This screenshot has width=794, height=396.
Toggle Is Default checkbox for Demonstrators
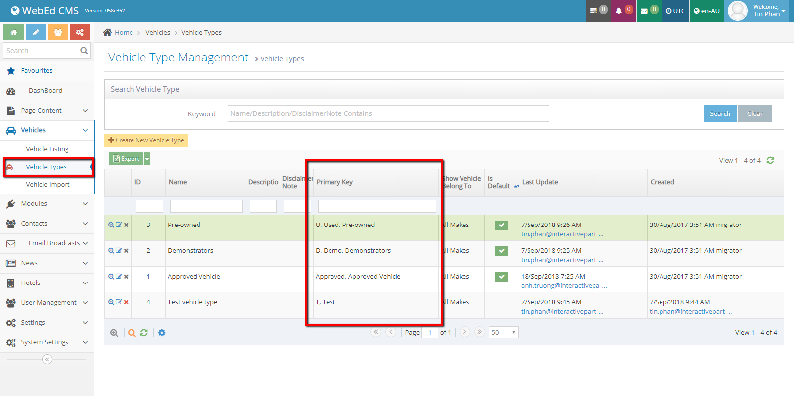coord(502,251)
